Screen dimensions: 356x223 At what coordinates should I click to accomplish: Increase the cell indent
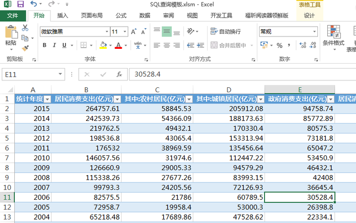[x=200, y=45]
